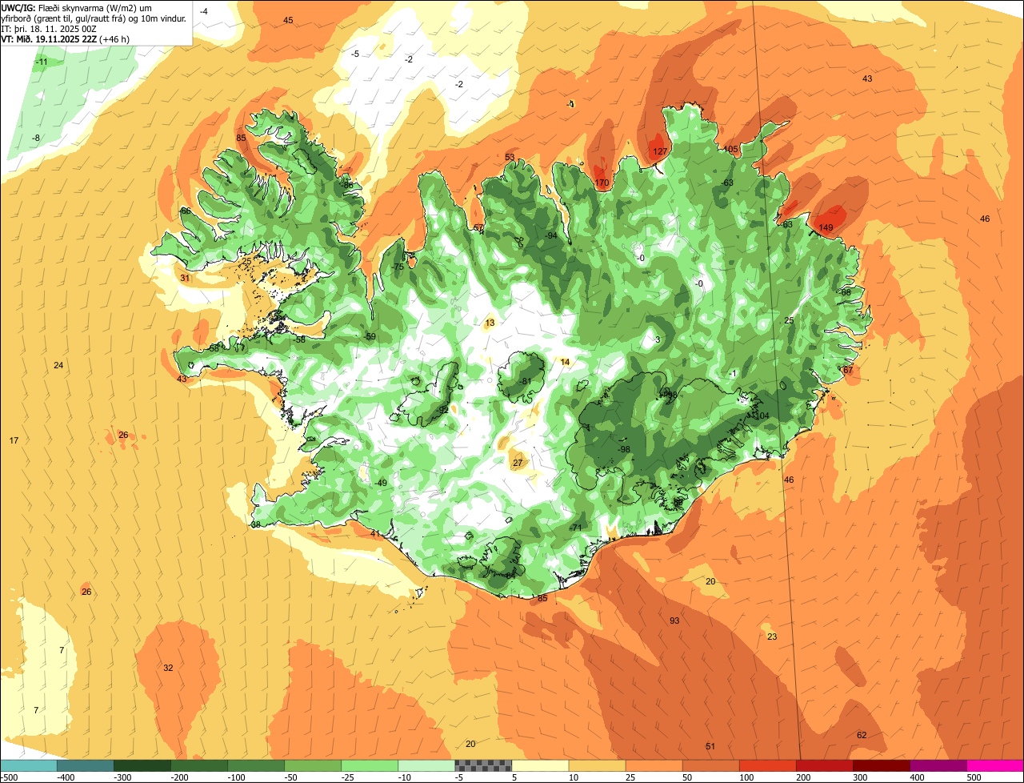
Task: Pick the orange legend swatch between 25 and 50
Action: [654, 765]
